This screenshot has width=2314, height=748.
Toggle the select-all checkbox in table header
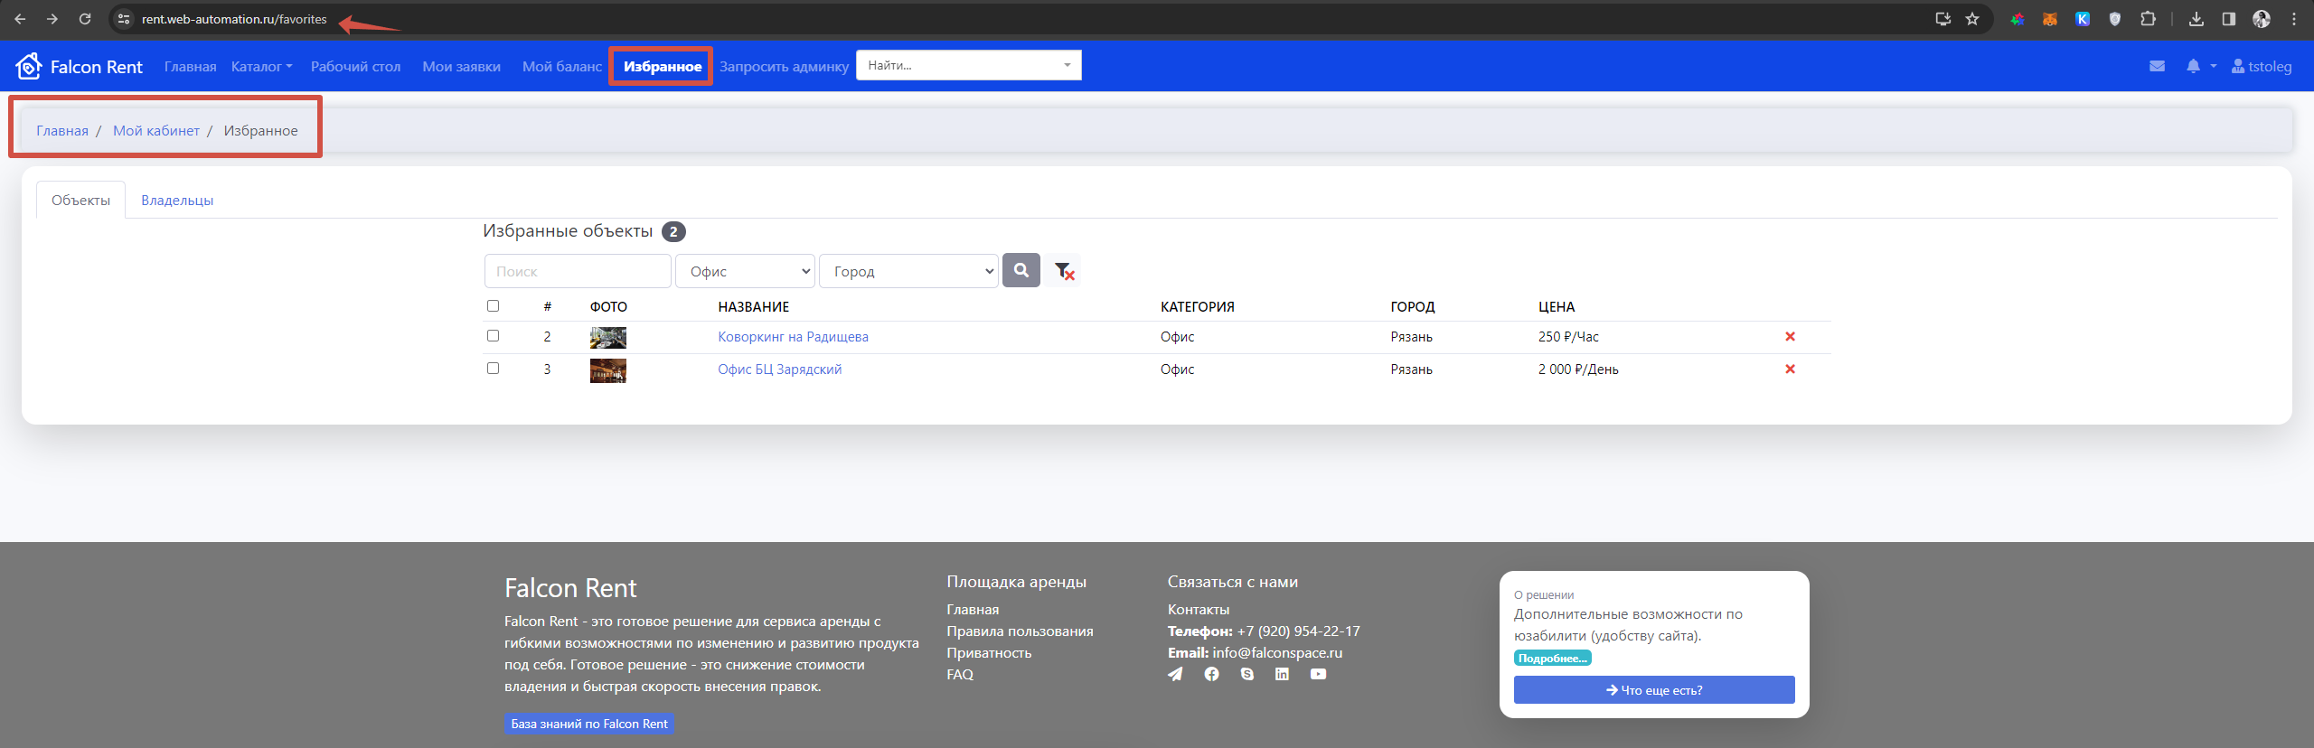pos(493,306)
